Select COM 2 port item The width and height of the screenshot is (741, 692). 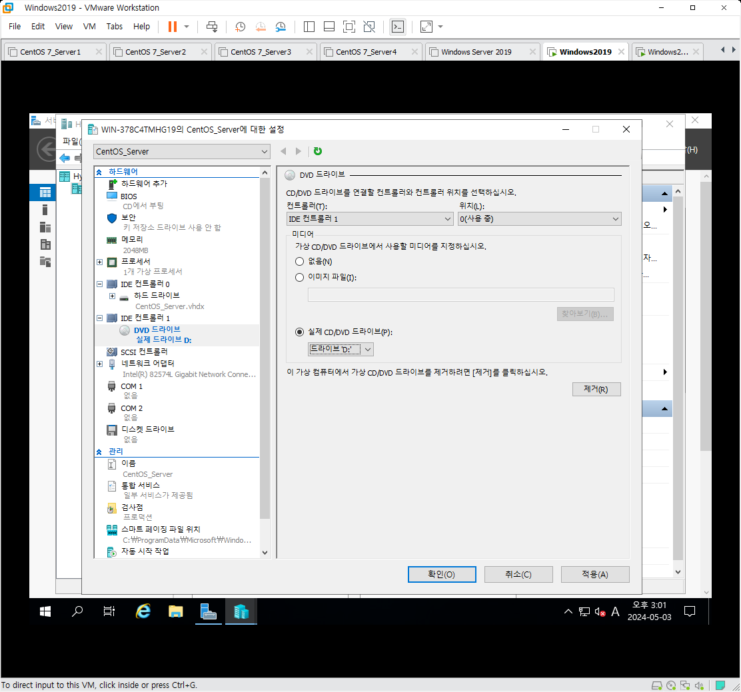pos(131,408)
